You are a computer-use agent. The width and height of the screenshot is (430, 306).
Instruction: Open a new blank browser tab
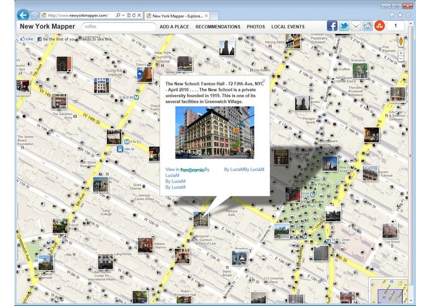point(215,16)
